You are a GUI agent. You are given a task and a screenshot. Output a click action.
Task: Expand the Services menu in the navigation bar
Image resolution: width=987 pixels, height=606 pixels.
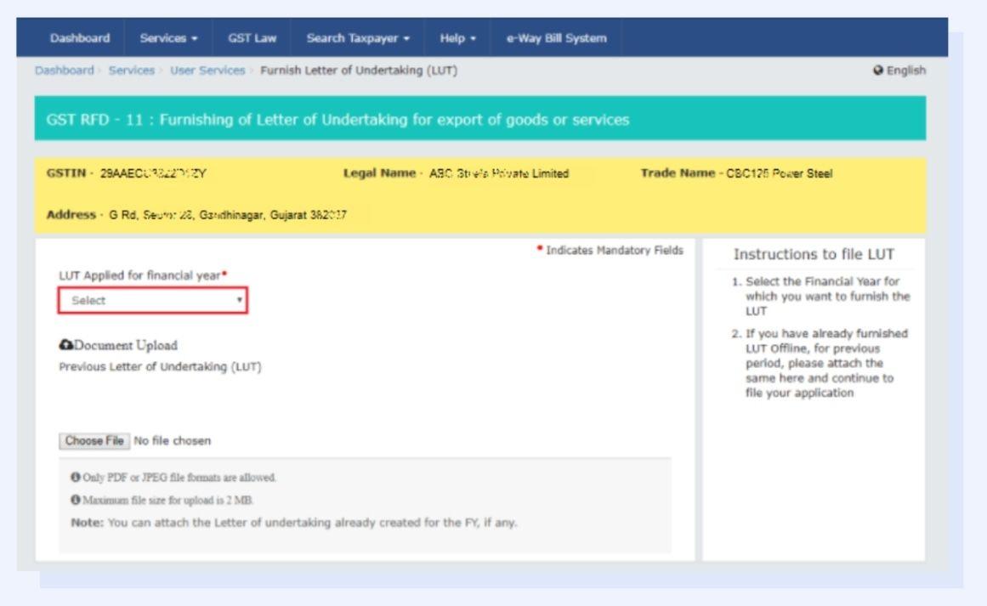[x=166, y=37]
